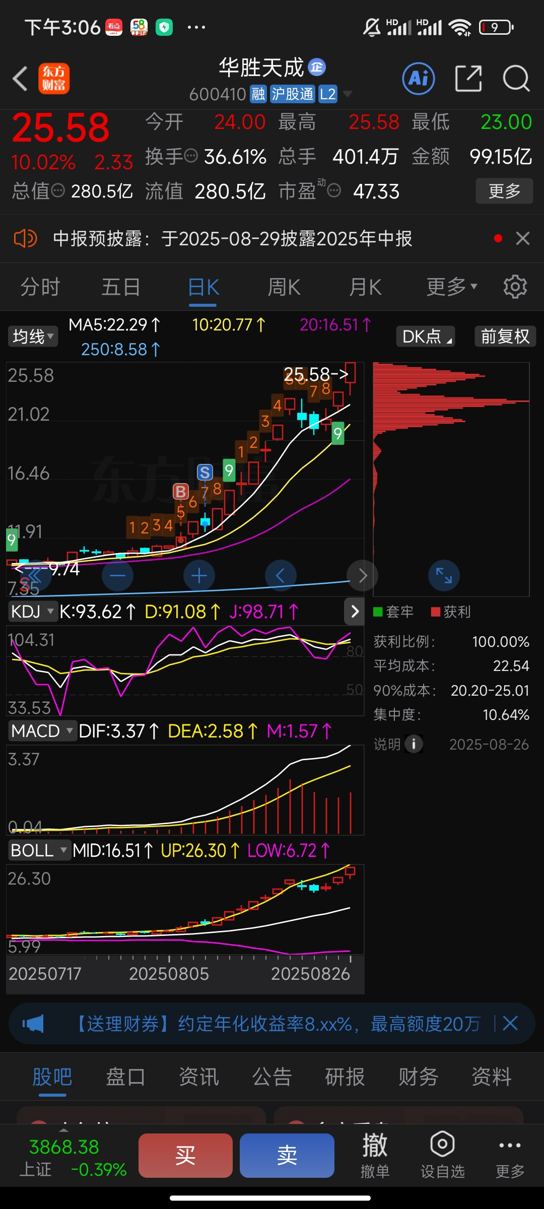Close the 送理财券 promo banner
Image resolution: width=544 pixels, height=1209 pixels.
(x=510, y=1023)
